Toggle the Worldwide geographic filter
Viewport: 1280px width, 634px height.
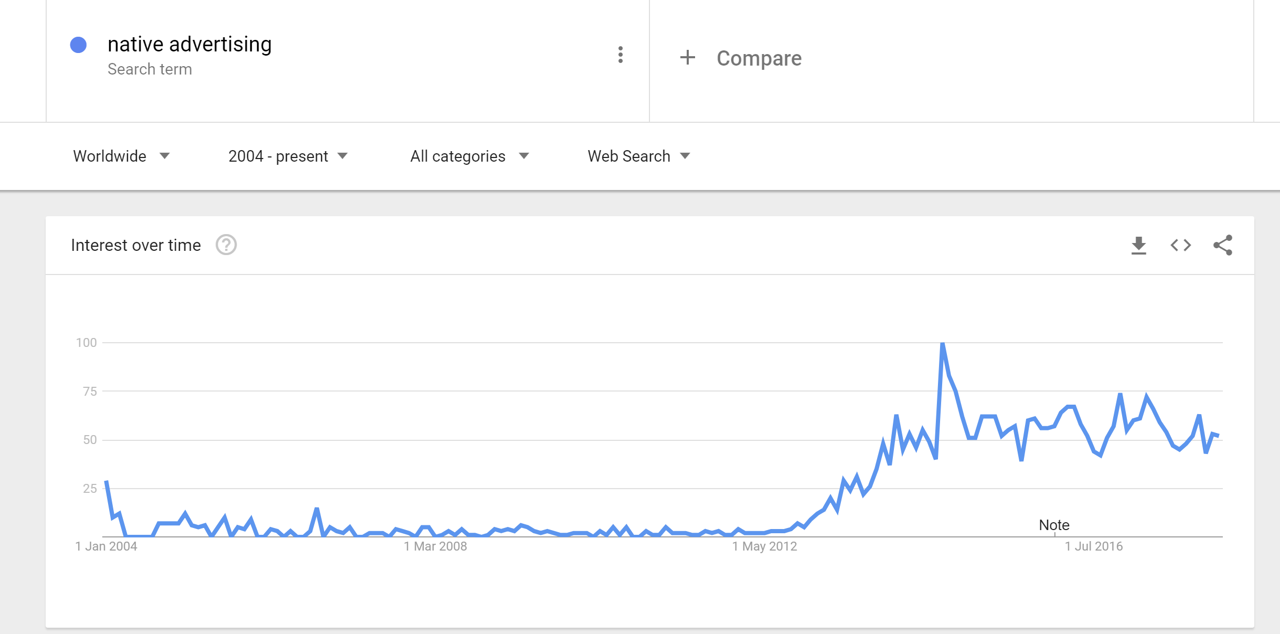121,156
